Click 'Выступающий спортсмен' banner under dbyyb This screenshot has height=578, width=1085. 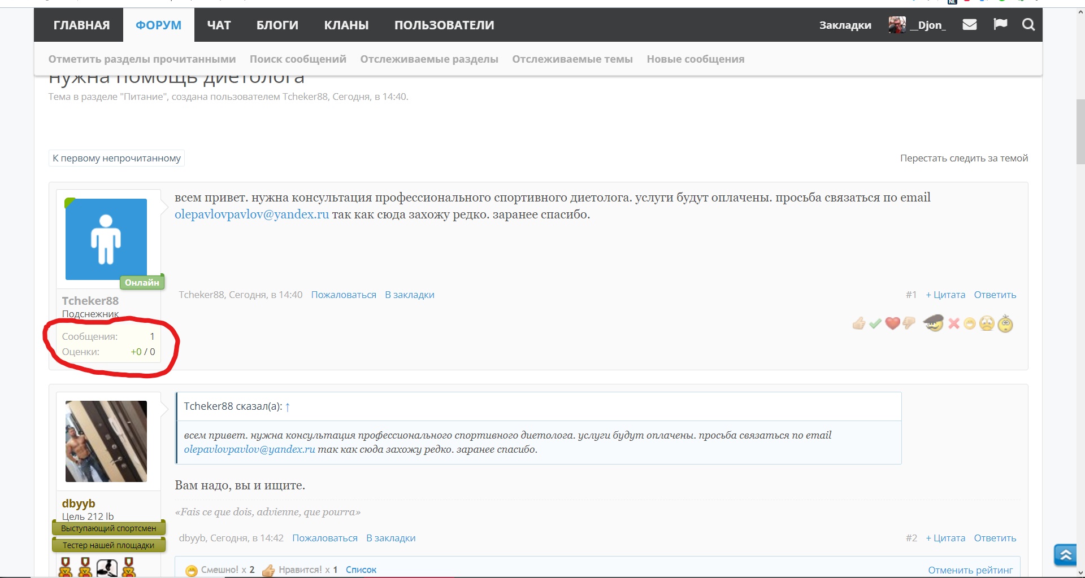[x=108, y=528]
